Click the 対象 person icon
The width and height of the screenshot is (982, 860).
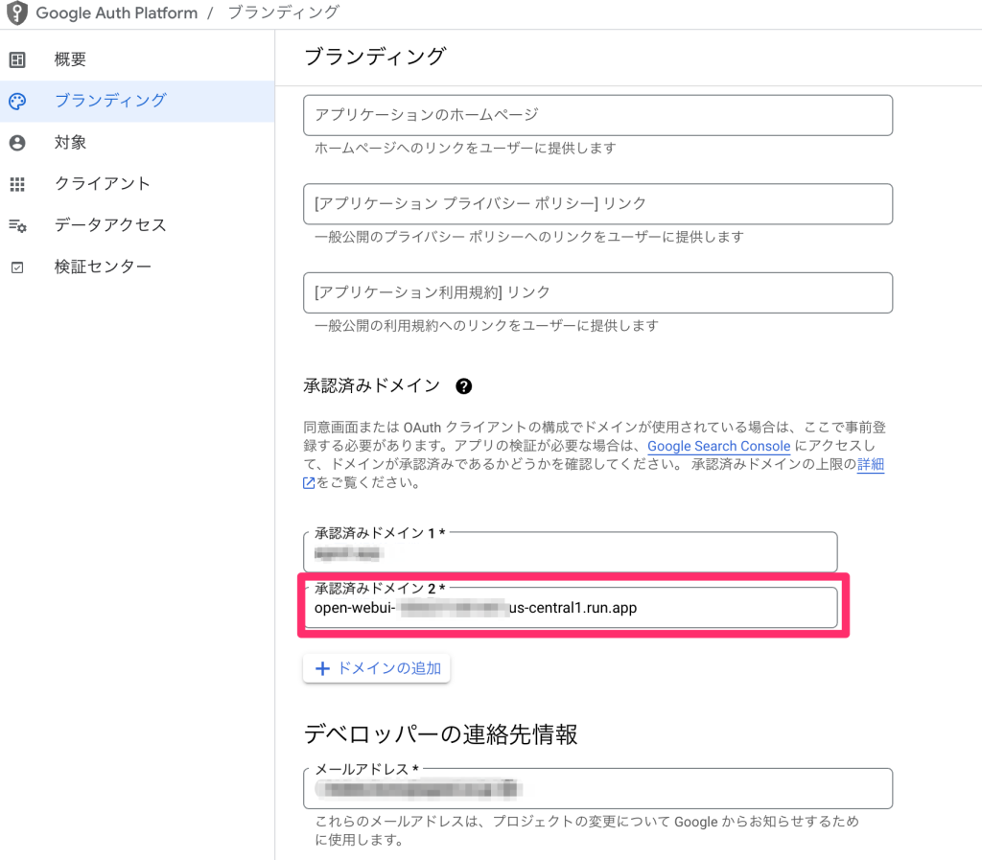click(17, 143)
